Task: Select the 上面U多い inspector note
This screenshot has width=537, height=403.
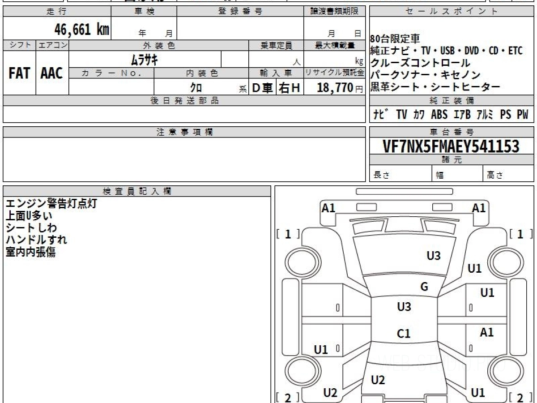Action: point(29,216)
